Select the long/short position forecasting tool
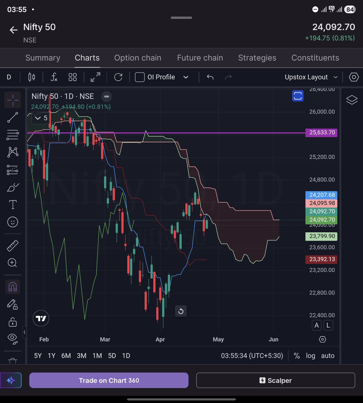 [x=12, y=170]
